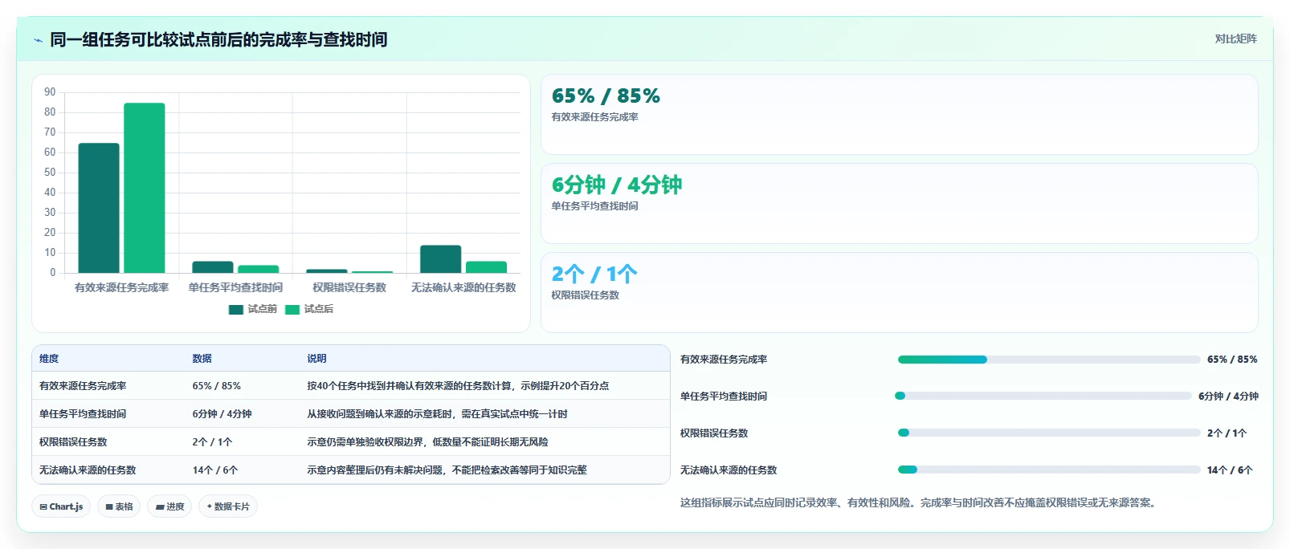Select the 表格 chip
Screen dimensions: 1290x549
click(x=119, y=506)
